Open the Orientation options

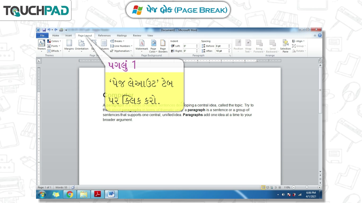pyautogui.click(x=82, y=46)
